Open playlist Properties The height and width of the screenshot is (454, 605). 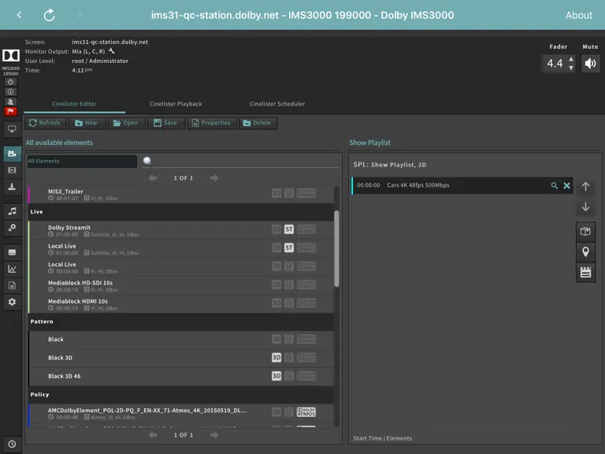[x=211, y=123]
